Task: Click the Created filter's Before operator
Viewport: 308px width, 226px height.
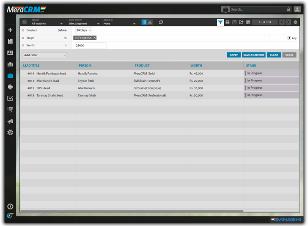Action: pos(62,30)
